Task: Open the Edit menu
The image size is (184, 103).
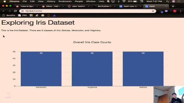Action: pyautogui.click(x=32, y=1)
